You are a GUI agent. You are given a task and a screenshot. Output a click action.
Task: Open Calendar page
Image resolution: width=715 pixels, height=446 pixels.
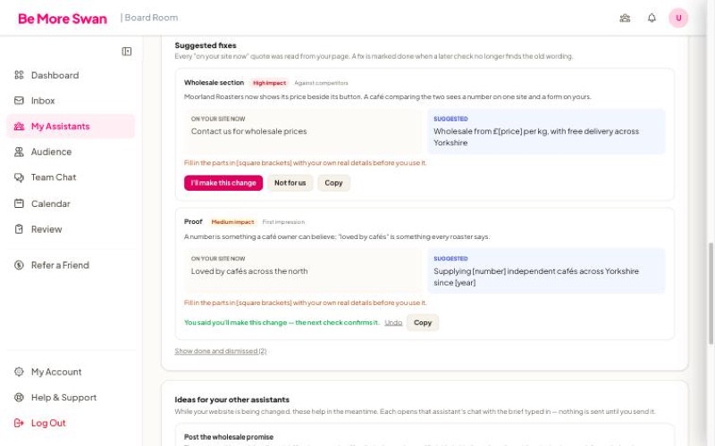[x=71, y=203]
